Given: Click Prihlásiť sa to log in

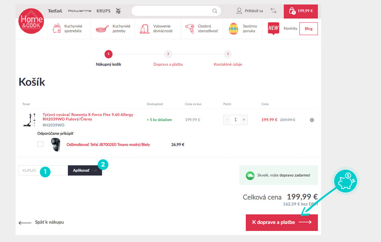Looking at the screenshot, I should tap(254, 11).
